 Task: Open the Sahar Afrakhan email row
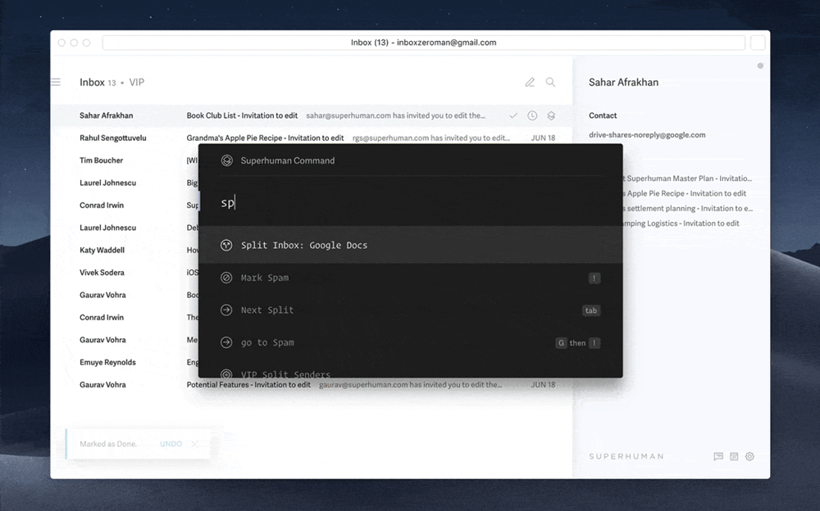(x=312, y=115)
